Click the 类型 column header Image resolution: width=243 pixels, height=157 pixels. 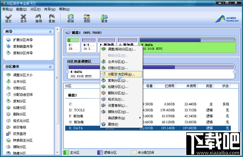click(x=209, y=86)
